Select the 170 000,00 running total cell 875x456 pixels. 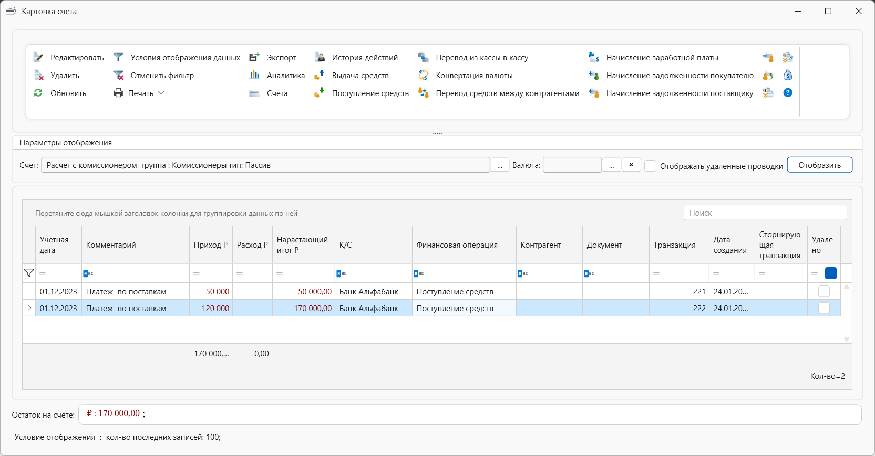304,308
